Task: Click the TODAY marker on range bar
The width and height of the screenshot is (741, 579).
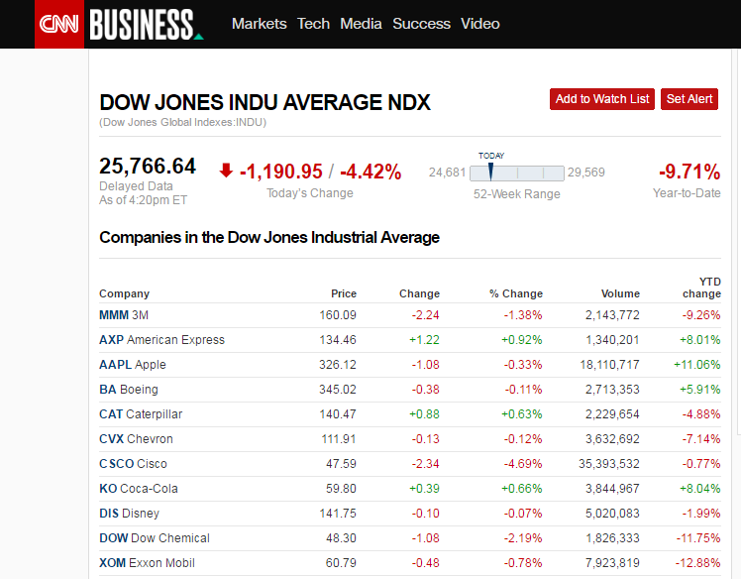Action: click(490, 172)
